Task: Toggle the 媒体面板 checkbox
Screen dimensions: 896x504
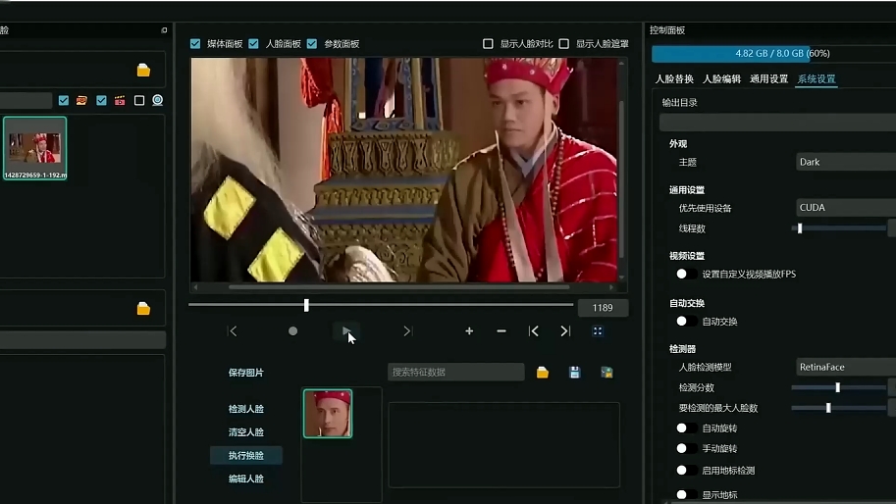Action: click(195, 44)
